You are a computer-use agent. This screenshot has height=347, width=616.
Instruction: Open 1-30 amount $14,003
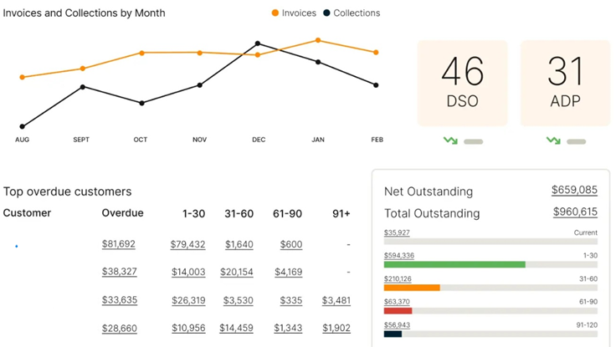(x=188, y=272)
